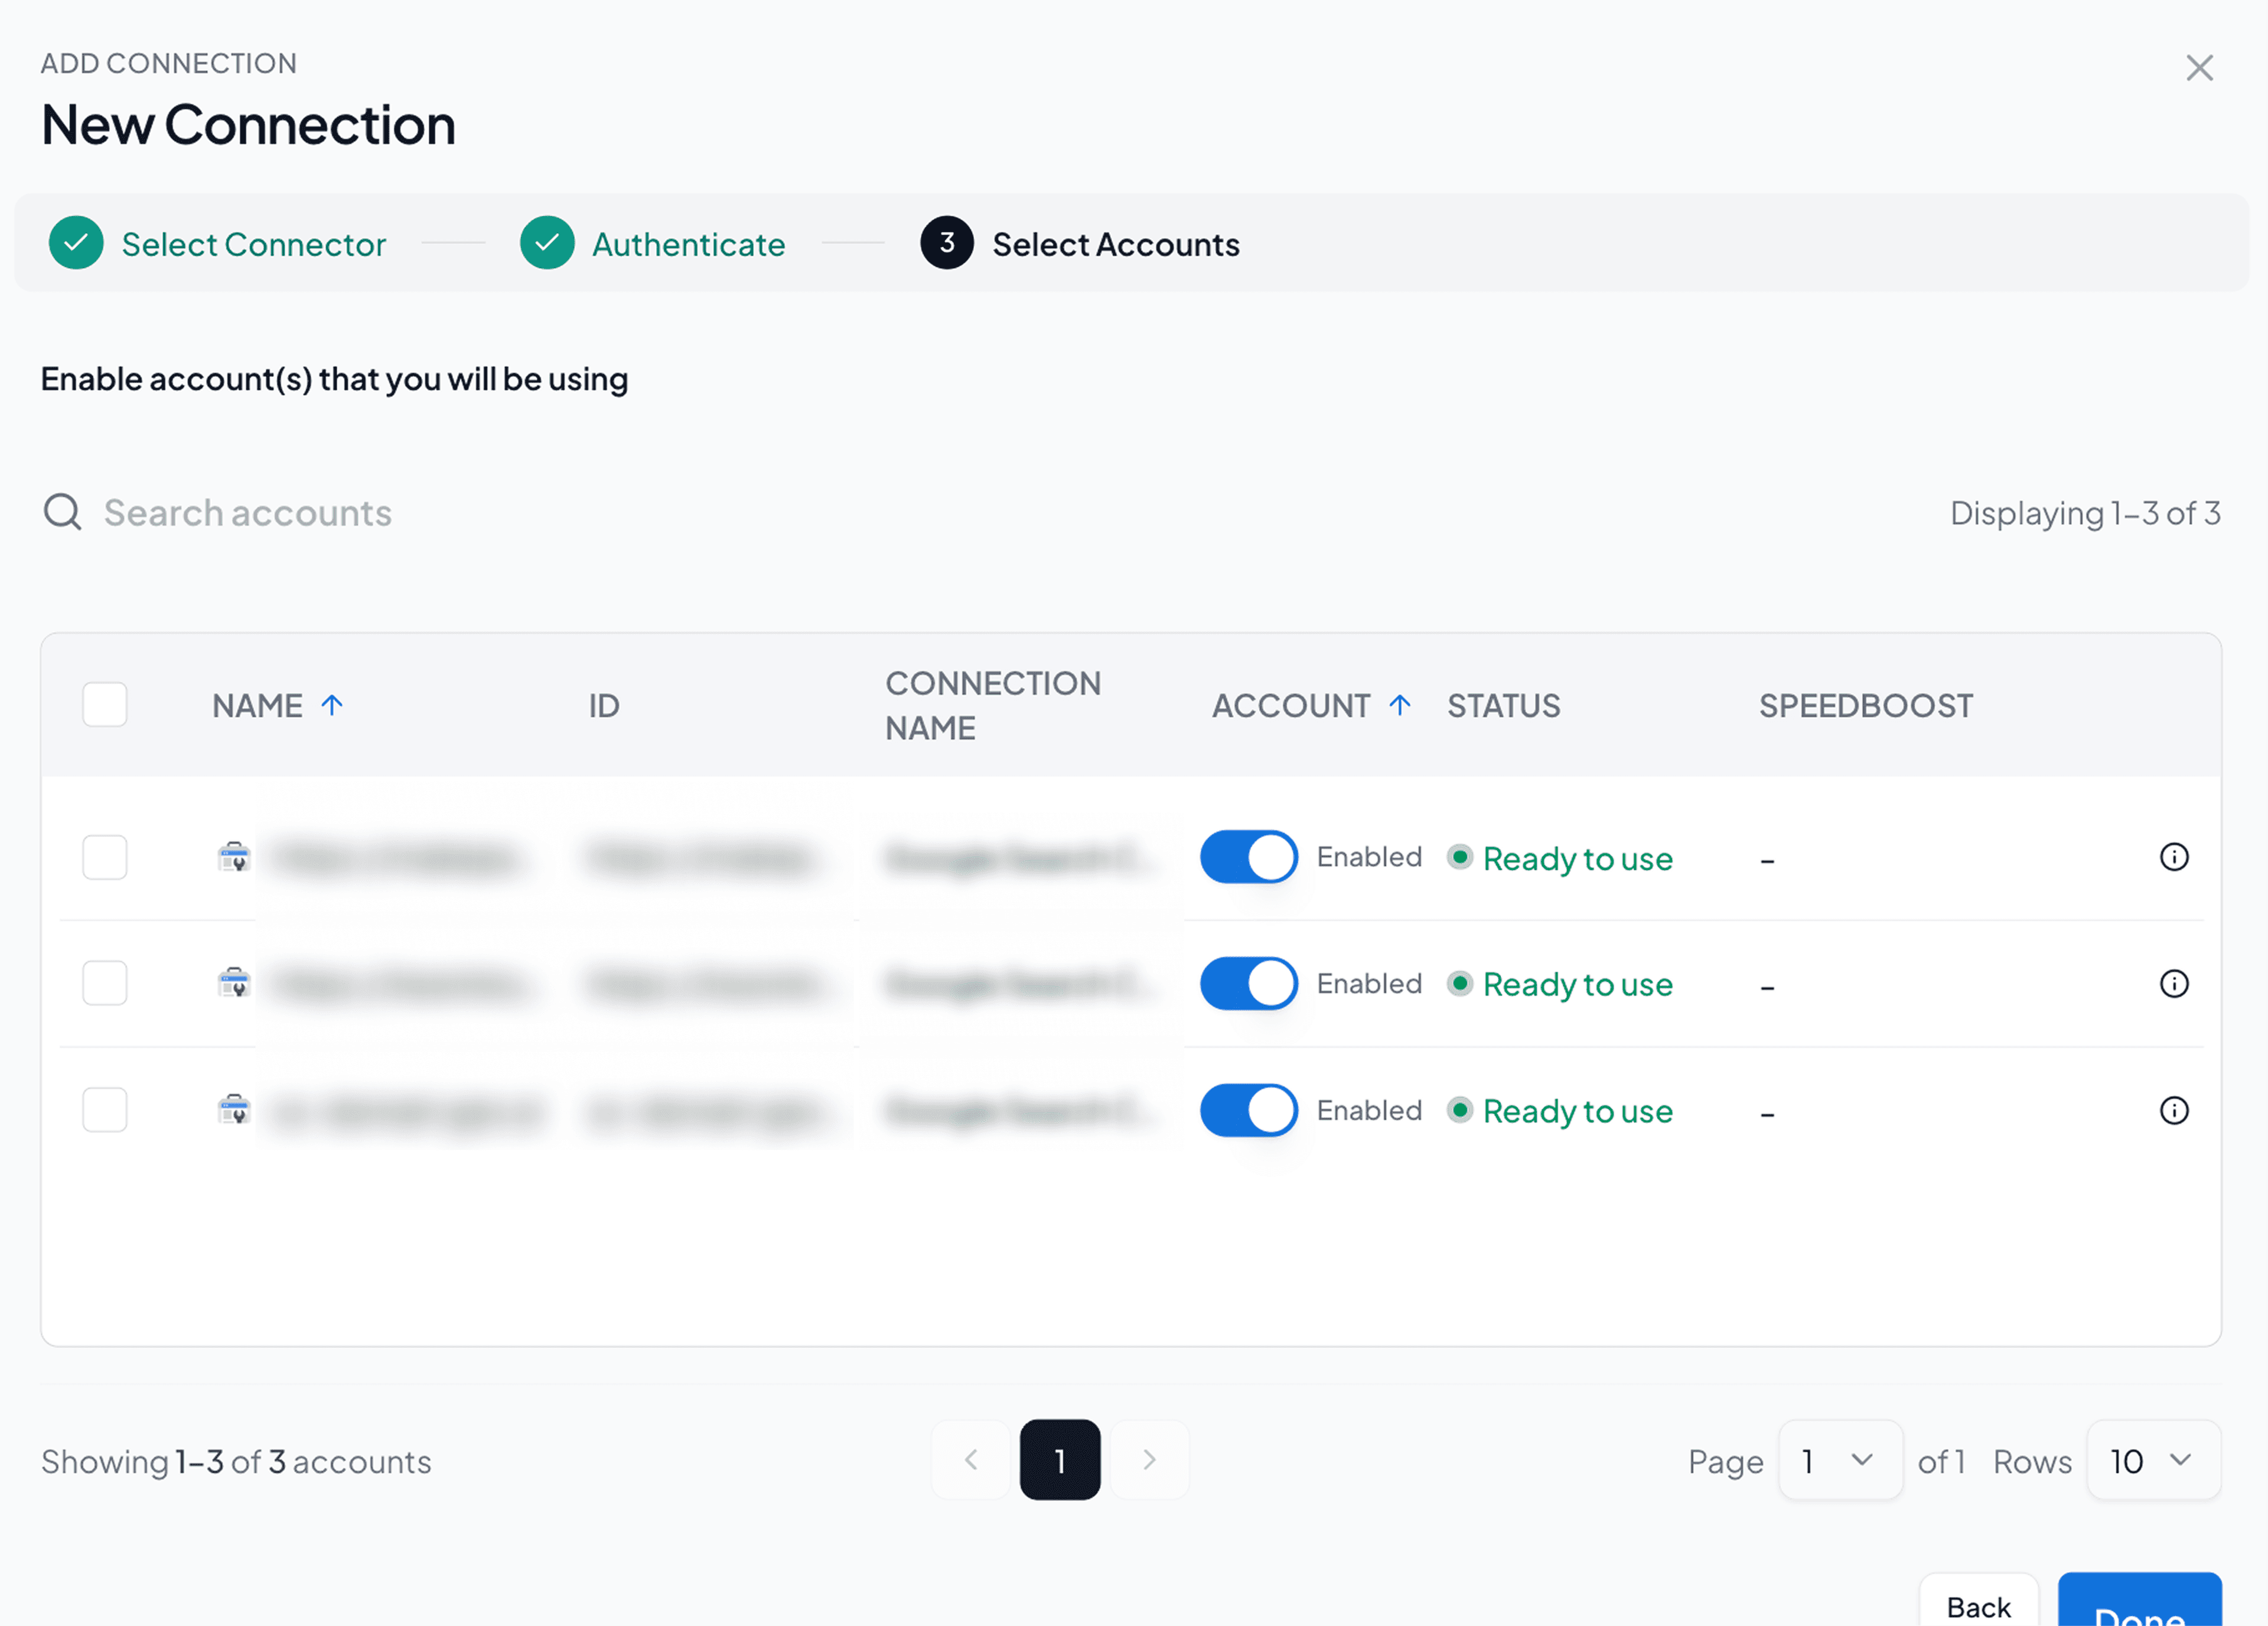Open info icon for first account row
The height and width of the screenshot is (1626, 2268).
[2174, 857]
